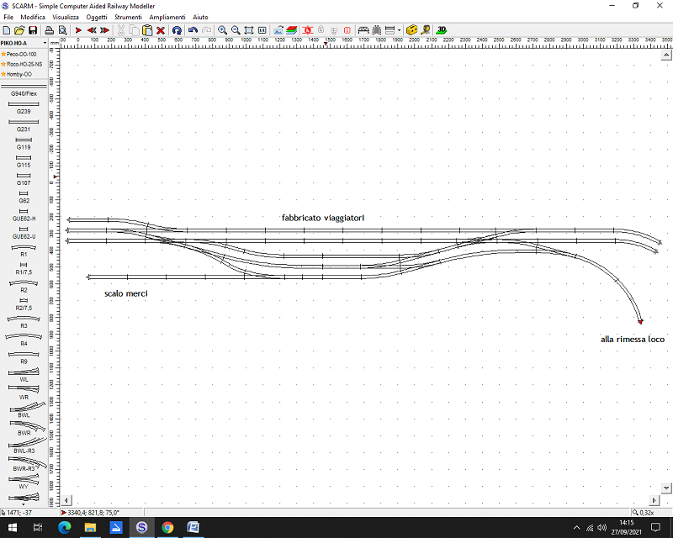Click the Save project icon
Screen dimensions: 673x538
point(32,30)
